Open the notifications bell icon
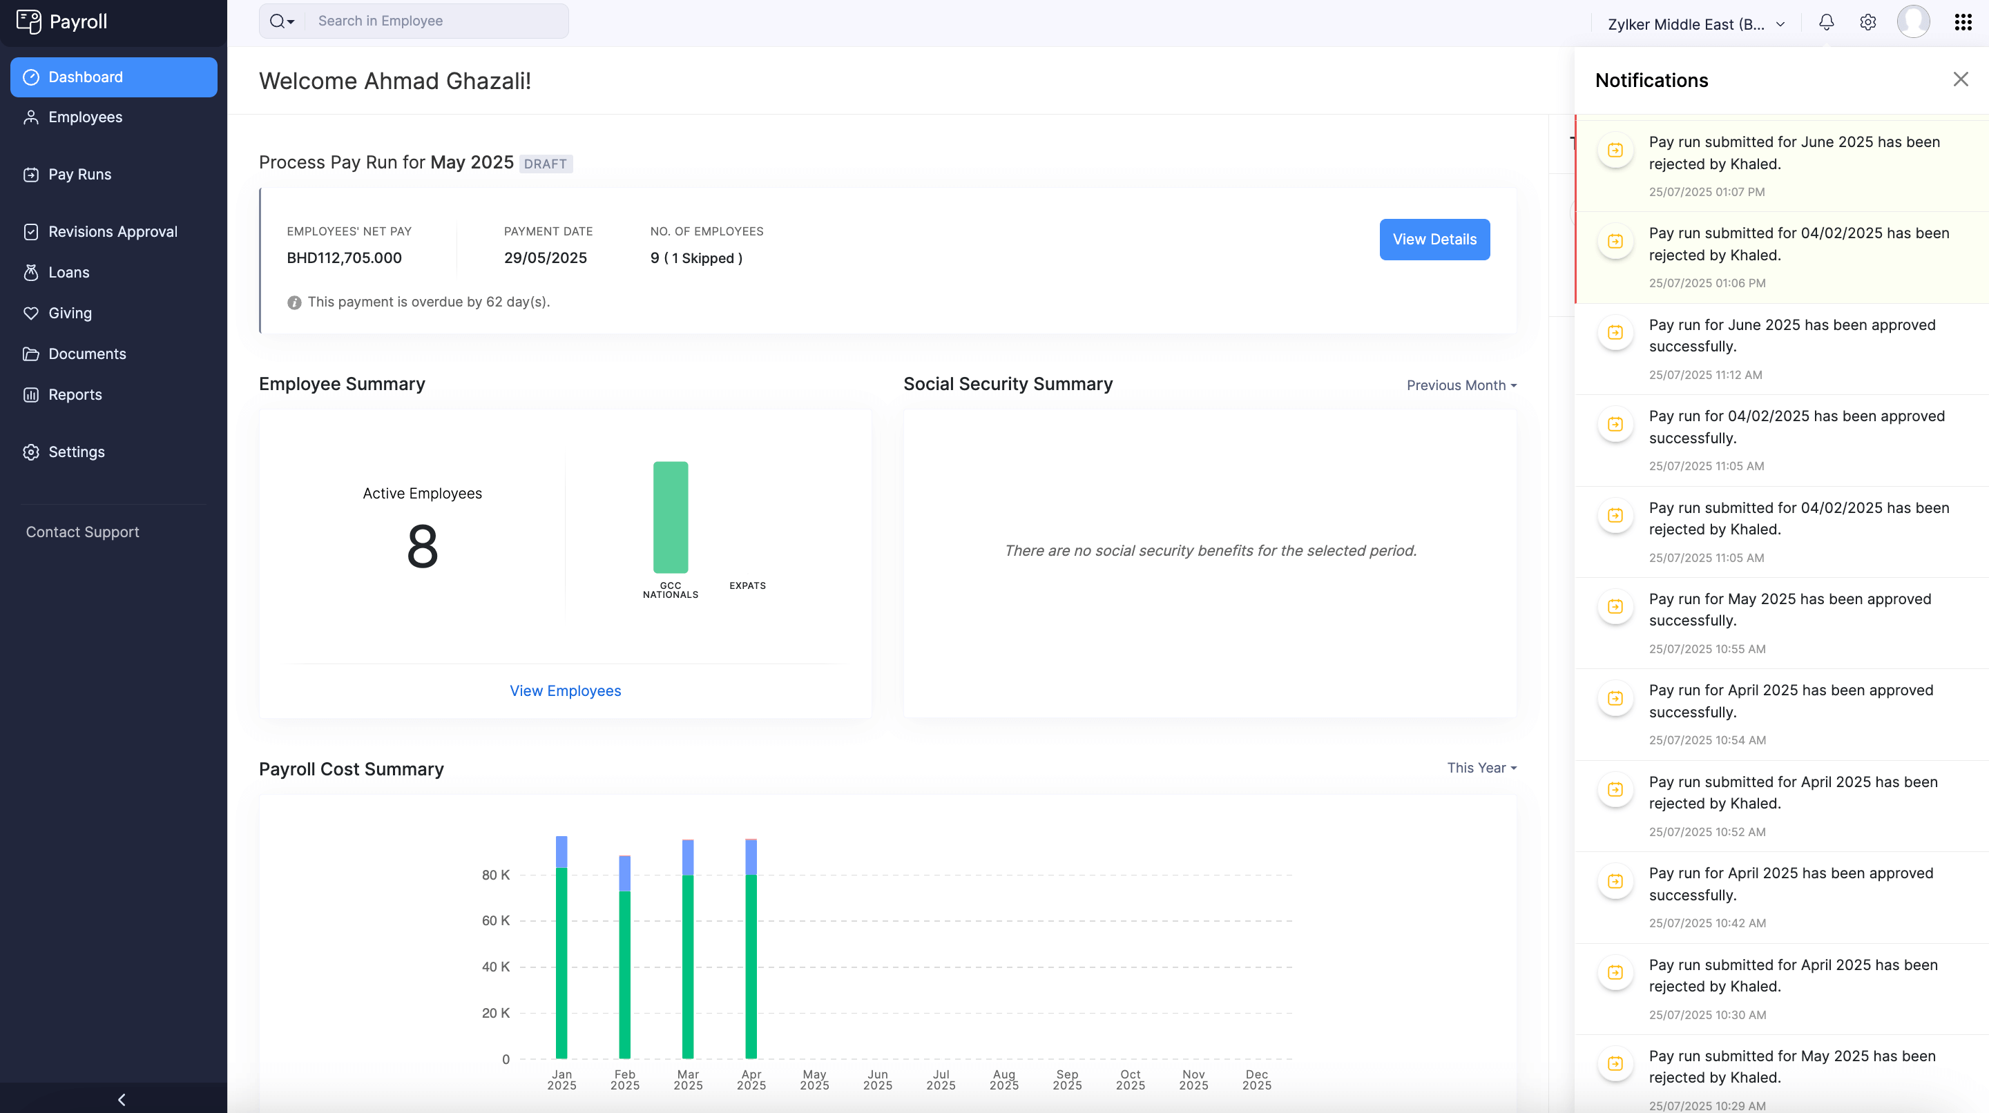 click(1825, 22)
